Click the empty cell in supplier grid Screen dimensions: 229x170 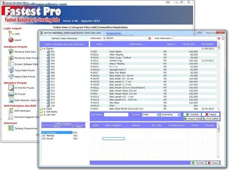click(113, 138)
